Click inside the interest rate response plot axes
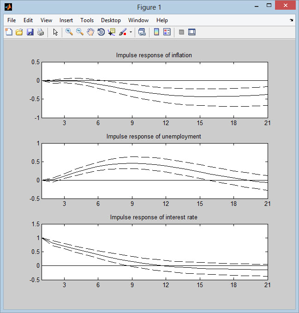299x313 pixels. point(155,252)
